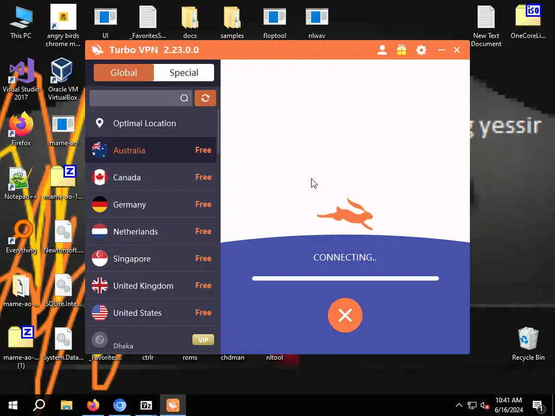This screenshot has height=416, width=555.
Task: Select the Everything search shortcut
Action: [21, 237]
